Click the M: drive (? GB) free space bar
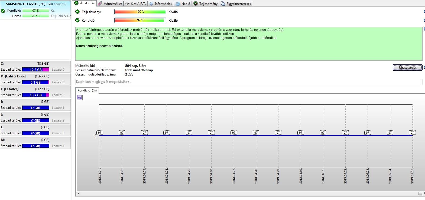This screenshot has width=425, height=200. pos(36,146)
